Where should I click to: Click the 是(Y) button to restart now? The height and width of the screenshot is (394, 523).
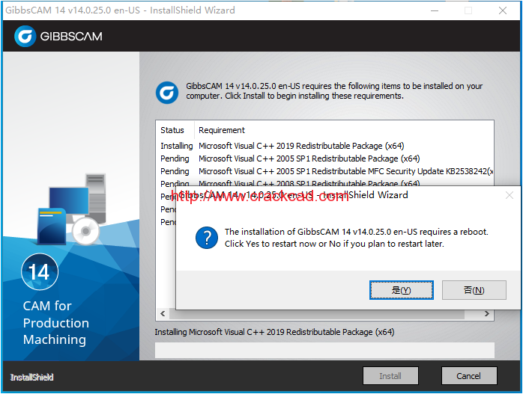click(402, 290)
